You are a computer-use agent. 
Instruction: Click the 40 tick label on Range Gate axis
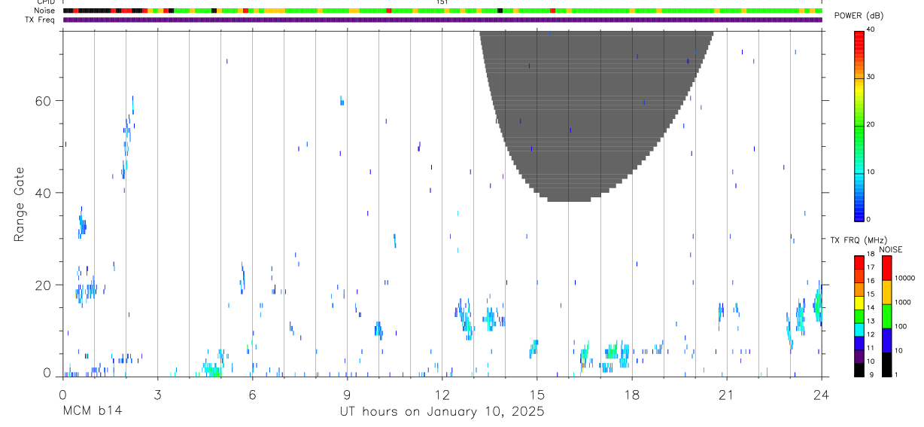(44, 193)
